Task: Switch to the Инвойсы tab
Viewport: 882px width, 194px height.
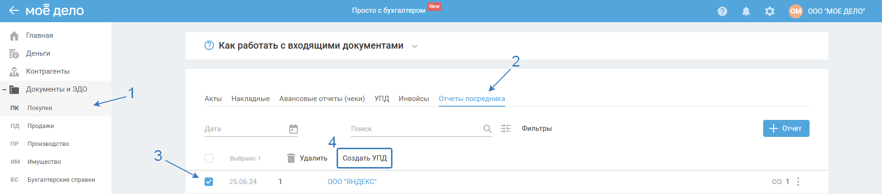Action: (x=414, y=99)
